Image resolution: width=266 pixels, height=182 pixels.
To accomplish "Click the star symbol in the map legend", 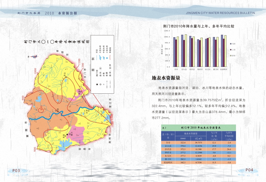I will tap(97, 85).
